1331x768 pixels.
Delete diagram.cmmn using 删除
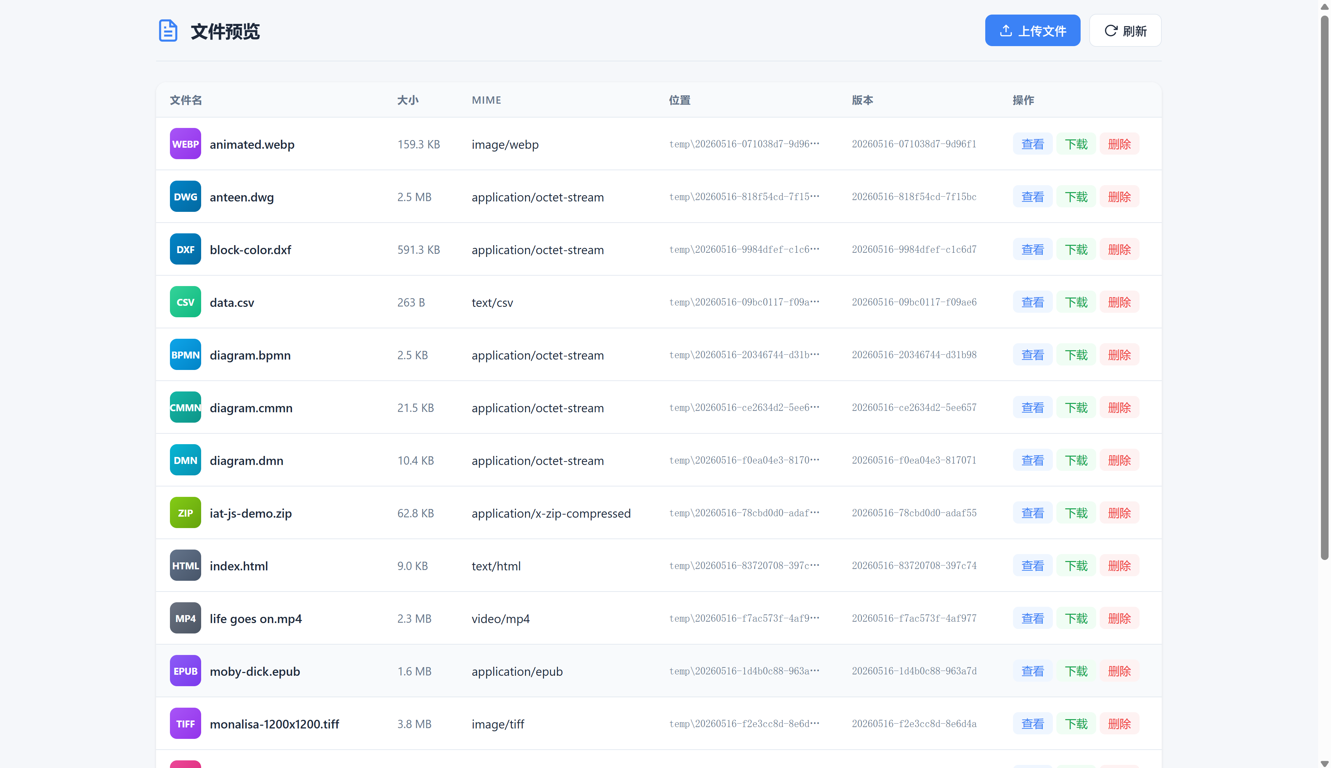pyautogui.click(x=1119, y=408)
